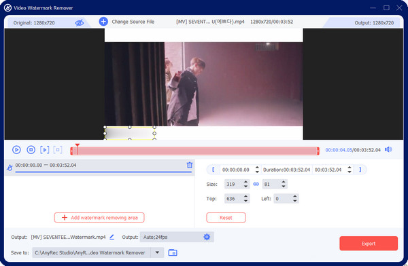Toggle the original preview eye icon
This screenshot has width=408, height=266.
click(80, 22)
